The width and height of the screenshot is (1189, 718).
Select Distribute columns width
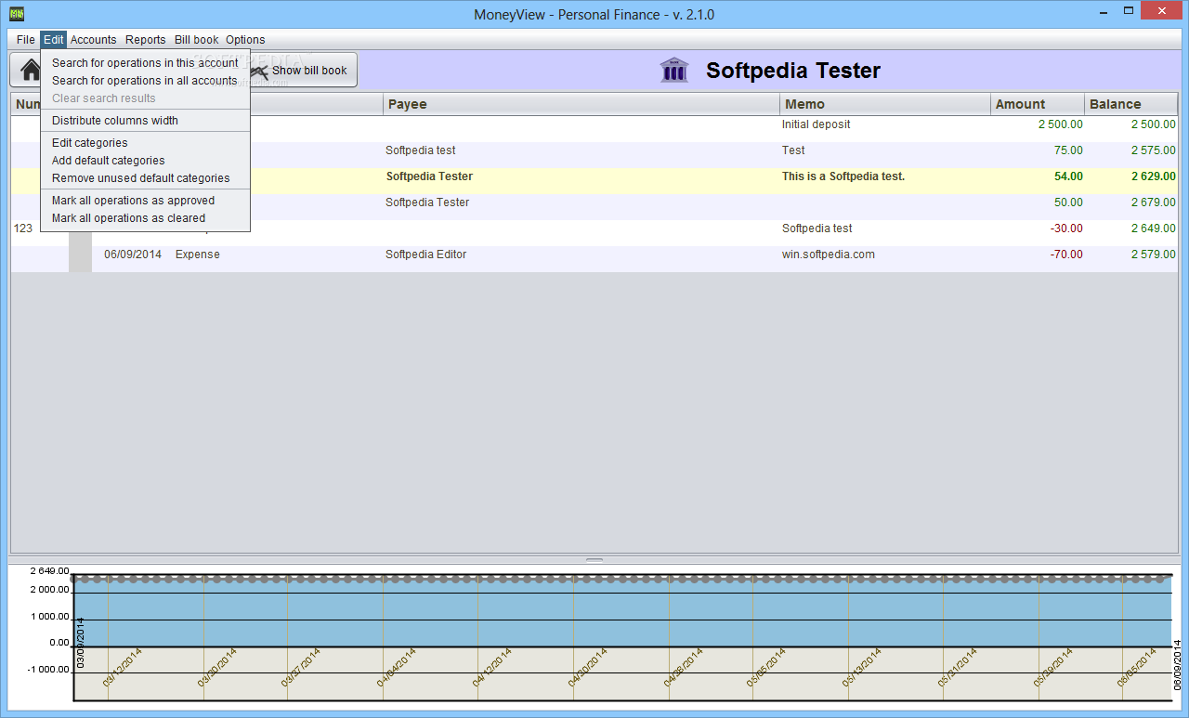click(145, 121)
